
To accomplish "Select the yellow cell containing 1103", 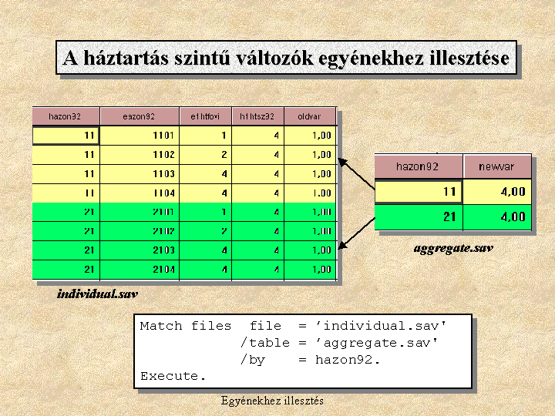I will [x=140, y=174].
